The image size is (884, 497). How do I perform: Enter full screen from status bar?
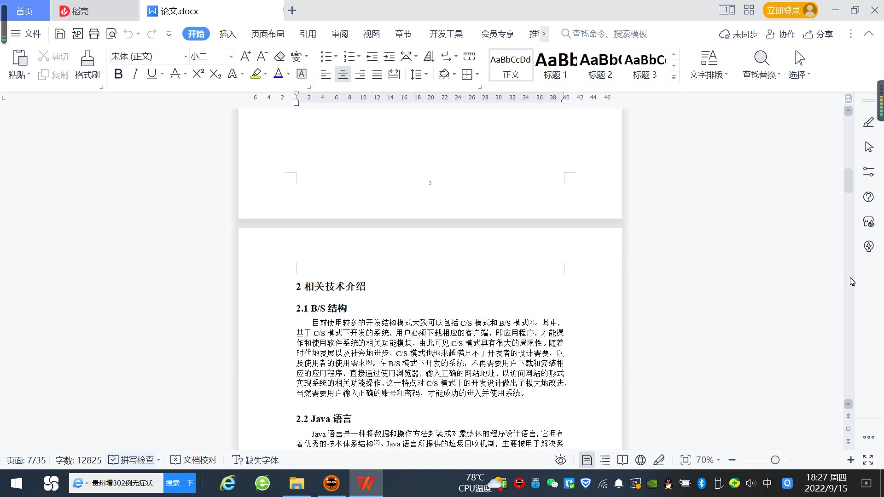(868, 460)
